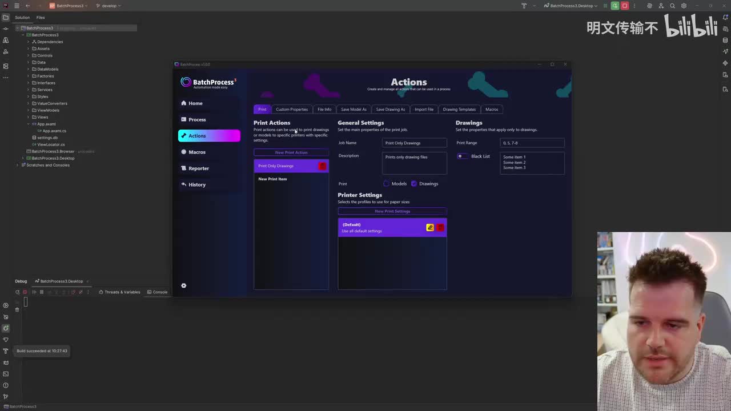Open Rider main hamburger menu
The width and height of the screenshot is (731, 411).
click(x=17, y=6)
